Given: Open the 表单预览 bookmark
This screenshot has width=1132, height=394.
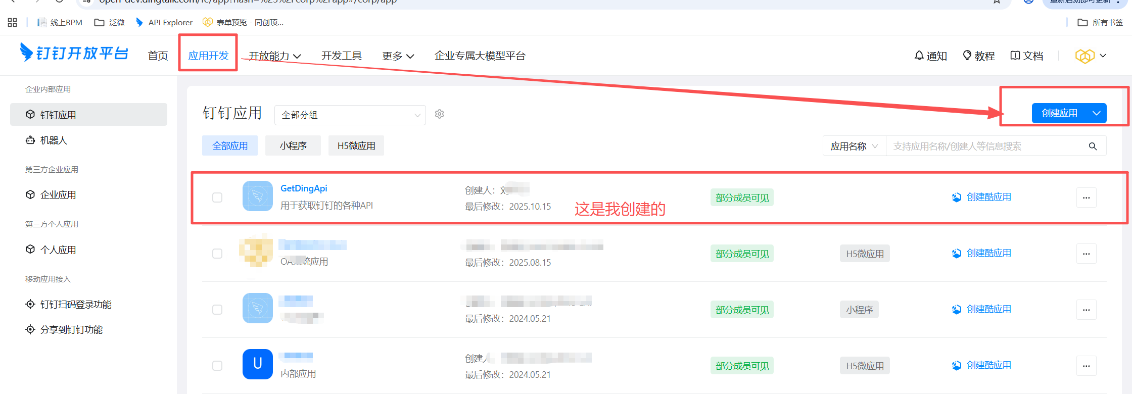Looking at the screenshot, I should [243, 22].
